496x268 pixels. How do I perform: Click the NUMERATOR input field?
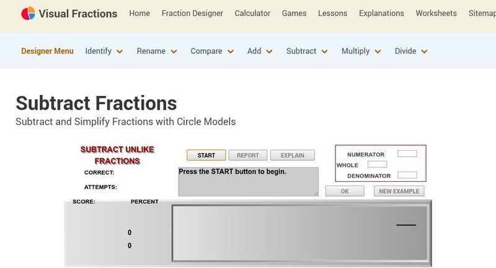coord(407,154)
